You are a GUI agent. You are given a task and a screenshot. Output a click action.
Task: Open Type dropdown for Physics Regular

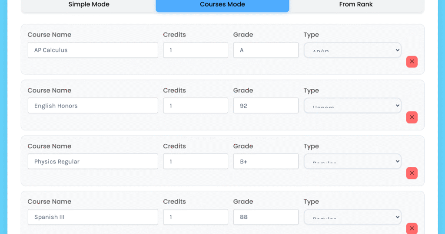coord(352,161)
